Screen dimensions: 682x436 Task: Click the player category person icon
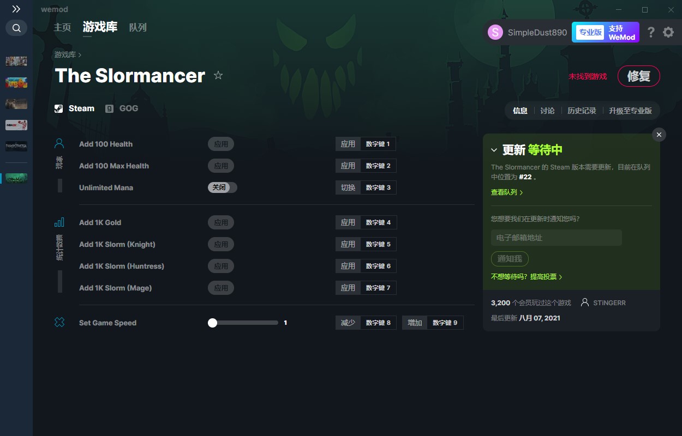point(59,144)
